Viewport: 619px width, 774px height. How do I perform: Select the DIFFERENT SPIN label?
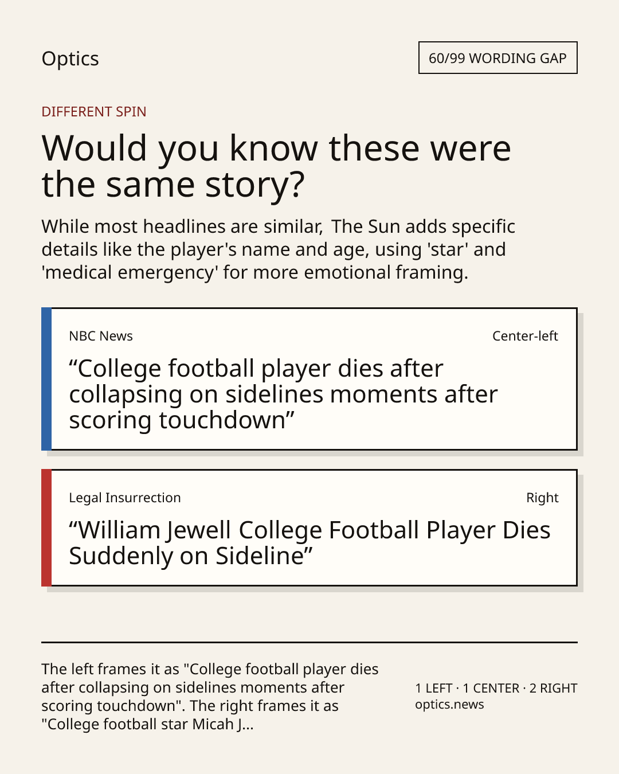pyautogui.click(x=94, y=111)
